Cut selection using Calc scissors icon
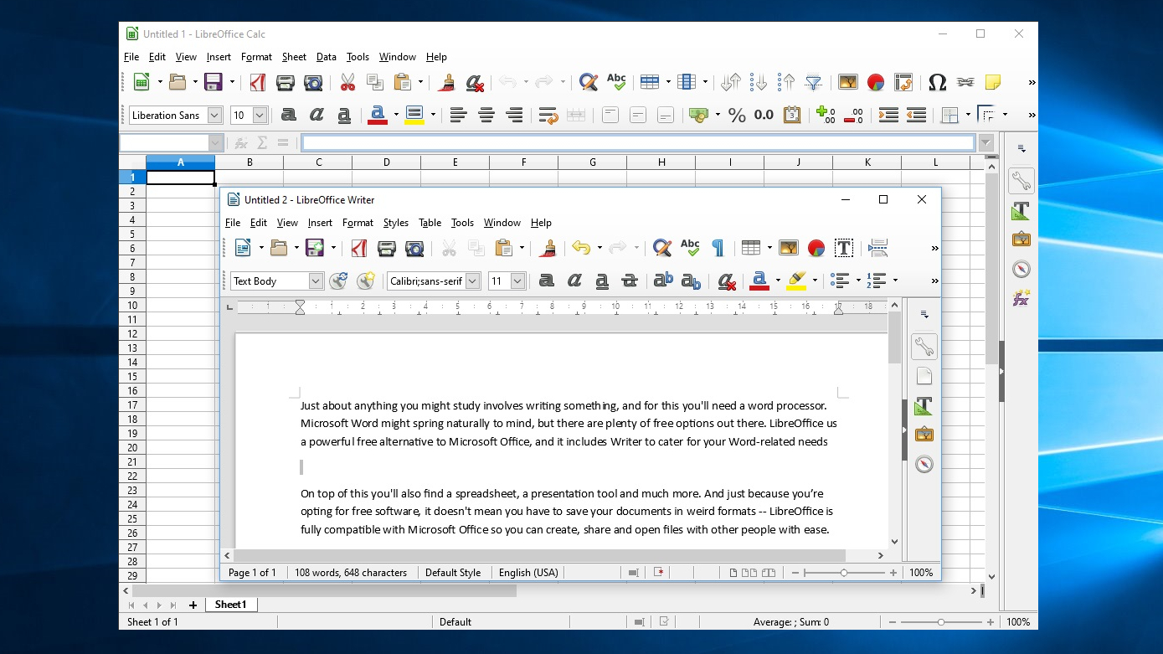 pyautogui.click(x=347, y=82)
